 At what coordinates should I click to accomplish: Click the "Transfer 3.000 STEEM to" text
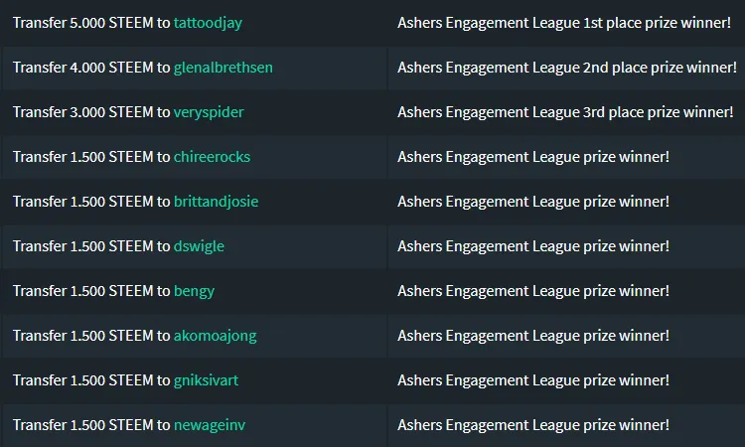(91, 112)
